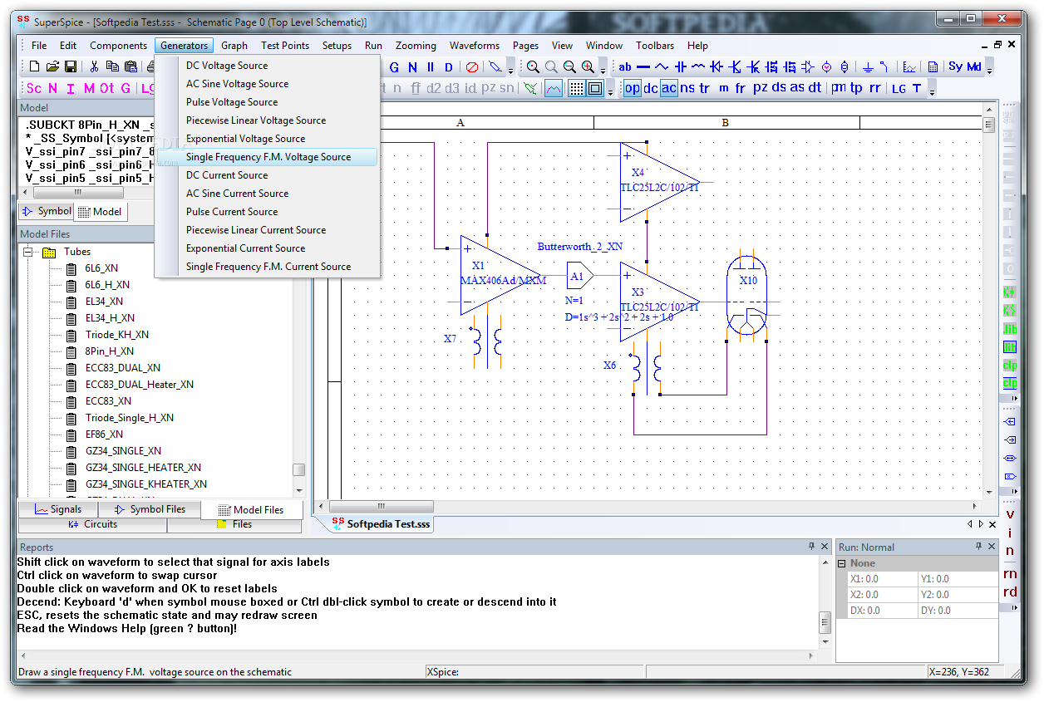The height and width of the screenshot is (702, 1044).
Task: Click the magenta 'Ot' toolbar icon
Action: (x=107, y=88)
